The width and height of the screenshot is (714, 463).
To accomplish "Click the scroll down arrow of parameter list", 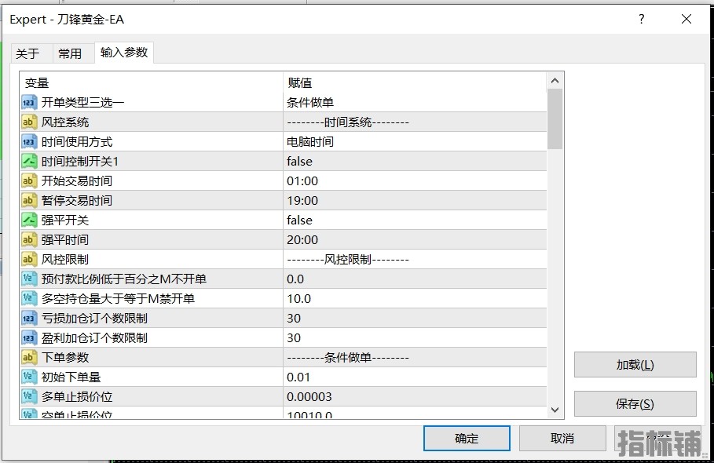I will (x=555, y=410).
